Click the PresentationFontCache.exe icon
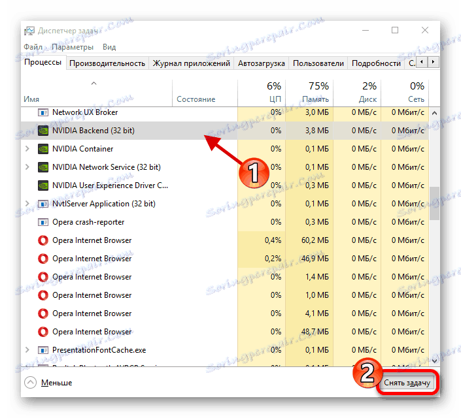The image size is (461, 418). [x=43, y=350]
